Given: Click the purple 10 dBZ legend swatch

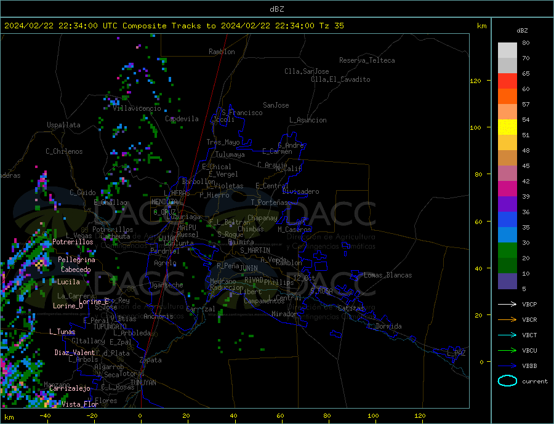Looking at the screenshot, I should 507,281.
